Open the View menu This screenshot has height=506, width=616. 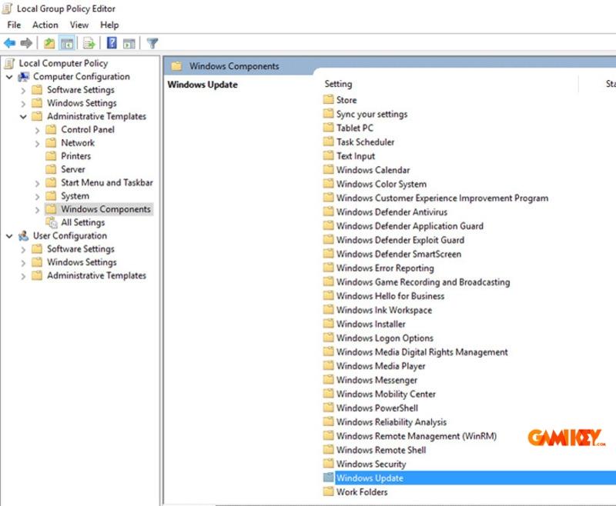pos(79,25)
